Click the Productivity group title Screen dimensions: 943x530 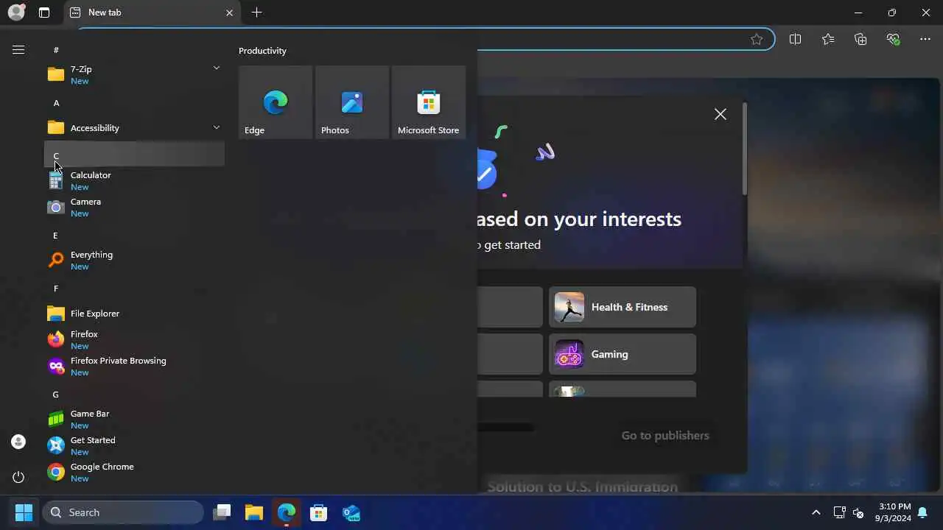[262, 51]
